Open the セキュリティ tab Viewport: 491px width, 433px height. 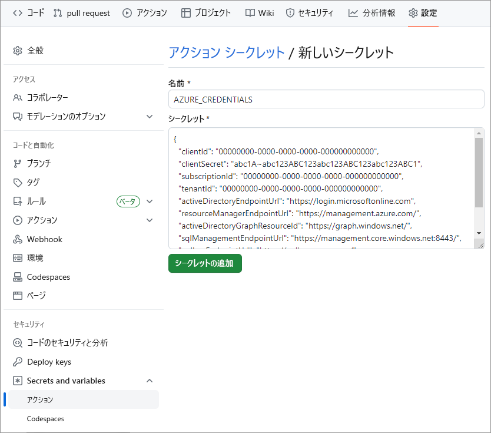point(310,13)
